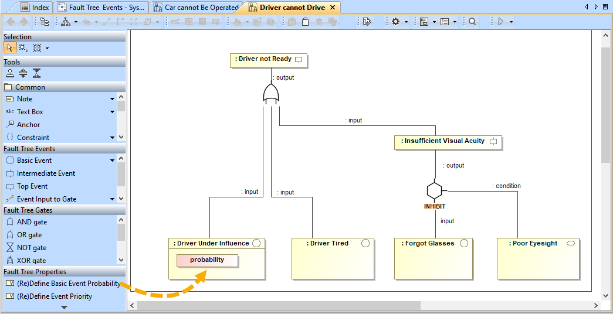
Task: Select the INHIBIT gate hexagon symbol
Action: coord(434,190)
